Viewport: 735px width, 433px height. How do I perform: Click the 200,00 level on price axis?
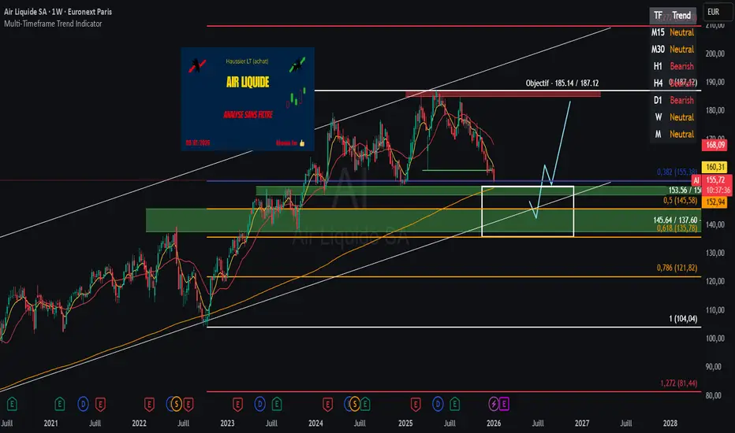click(715, 54)
